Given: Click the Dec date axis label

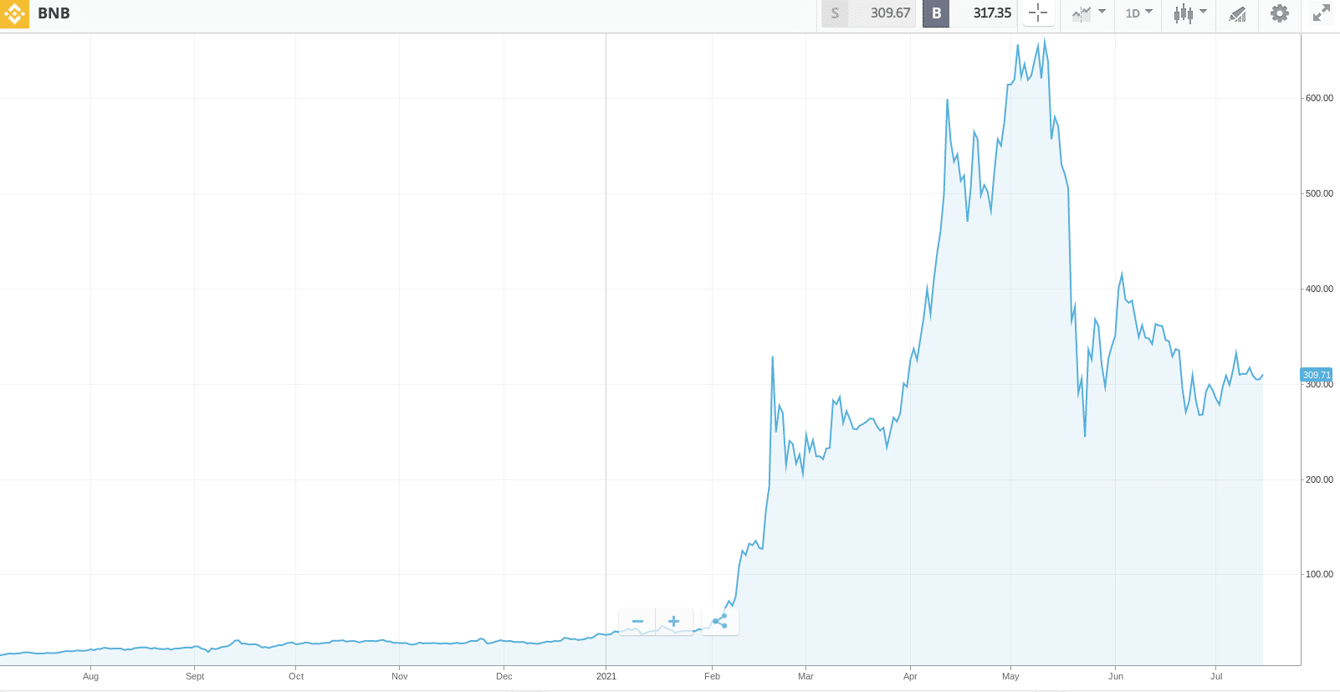Looking at the screenshot, I should tap(504, 676).
